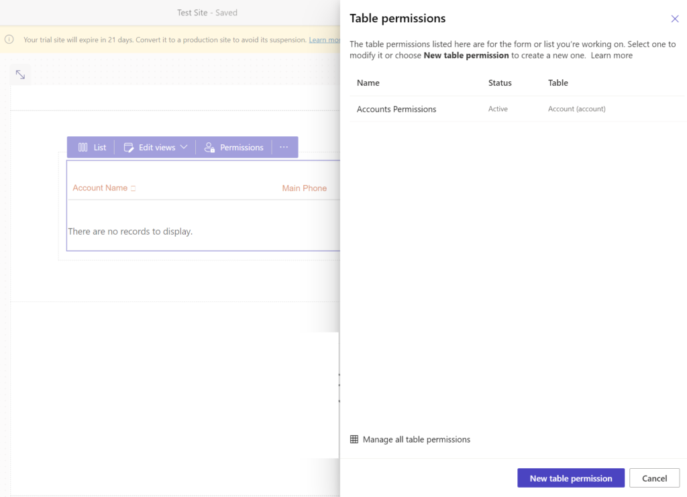The height and width of the screenshot is (497, 687).
Task: Click the Table column header
Action: pyautogui.click(x=558, y=82)
